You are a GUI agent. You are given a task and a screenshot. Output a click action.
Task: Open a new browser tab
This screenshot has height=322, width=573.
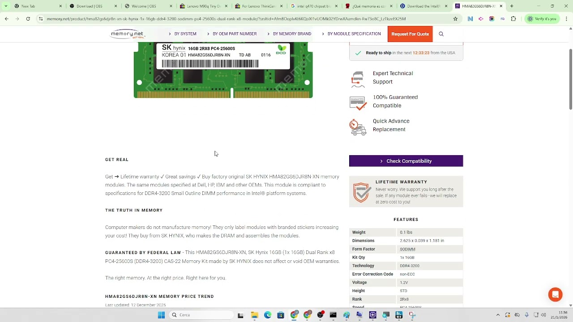point(512,6)
